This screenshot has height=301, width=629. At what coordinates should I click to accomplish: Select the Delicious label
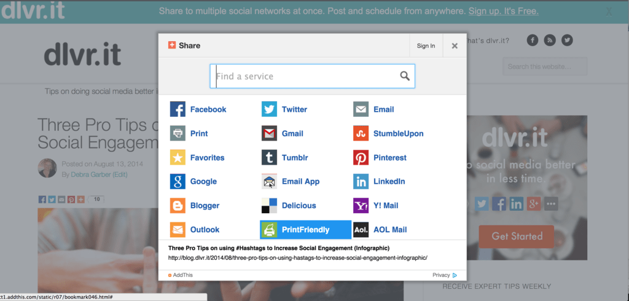(299, 206)
